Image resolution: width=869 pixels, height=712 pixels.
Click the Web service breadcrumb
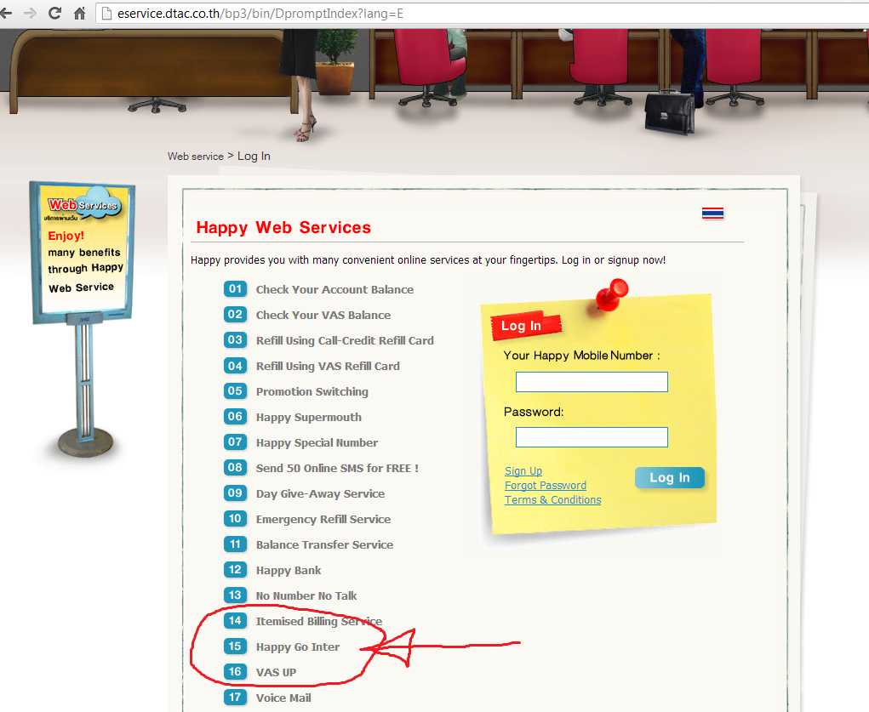pyautogui.click(x=196, y=157)
